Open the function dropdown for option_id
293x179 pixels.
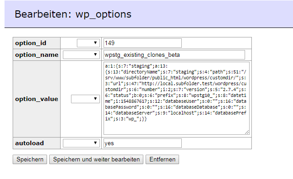pyautogui.click(x=88, y=43)
